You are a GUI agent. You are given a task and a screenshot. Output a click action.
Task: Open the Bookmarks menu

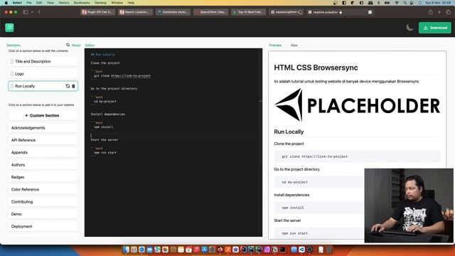82,3
